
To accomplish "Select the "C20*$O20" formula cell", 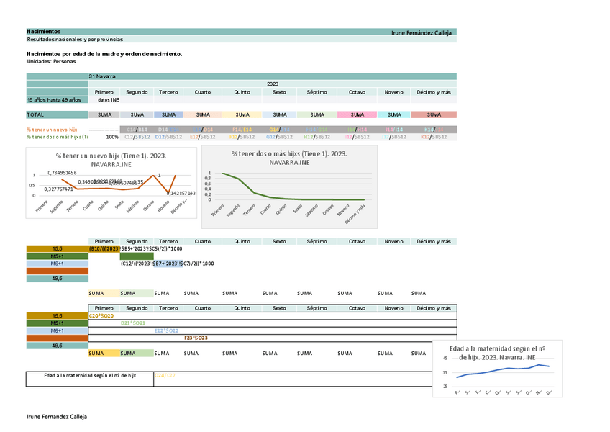I will point(101,315).
